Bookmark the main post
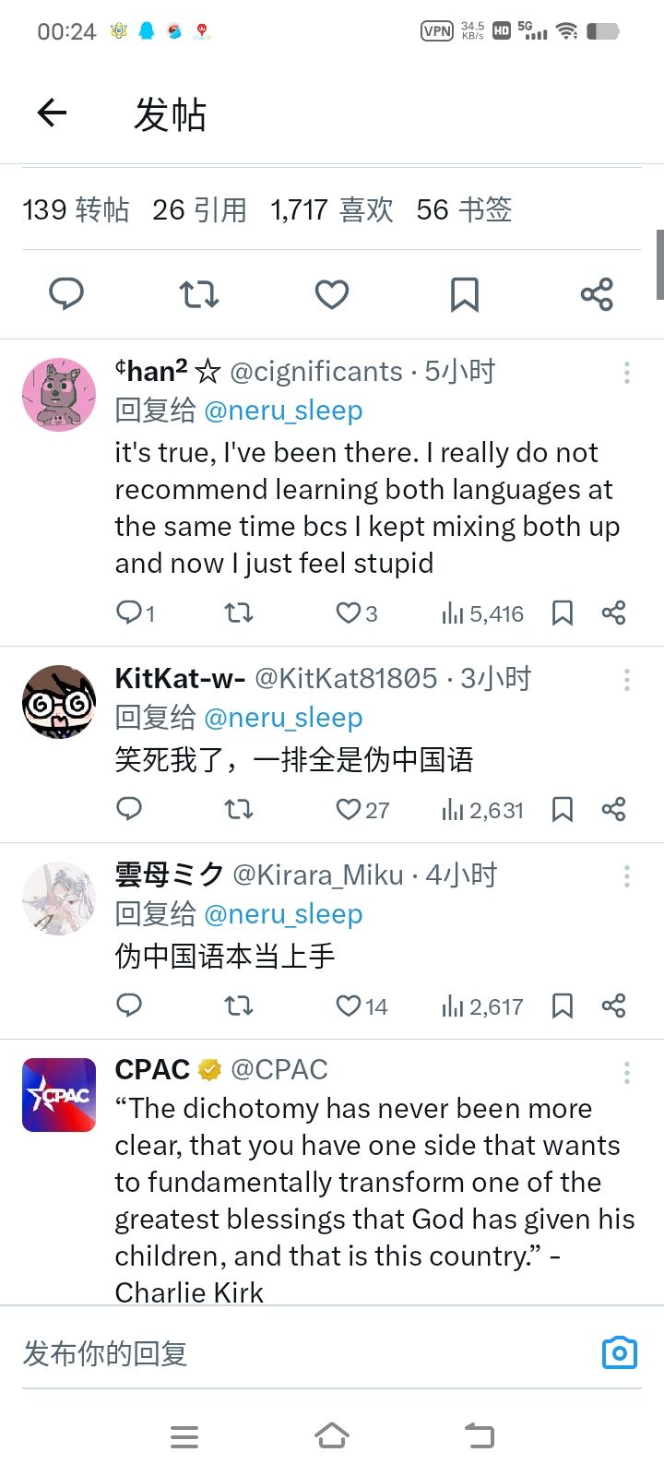 (464, 294)
